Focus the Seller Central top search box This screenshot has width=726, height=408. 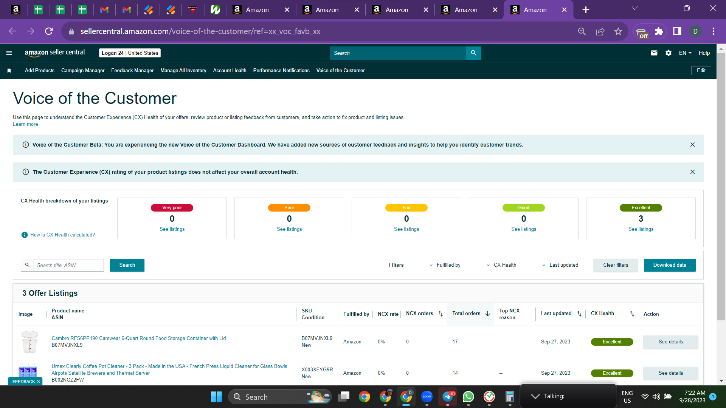click(398, 53)
